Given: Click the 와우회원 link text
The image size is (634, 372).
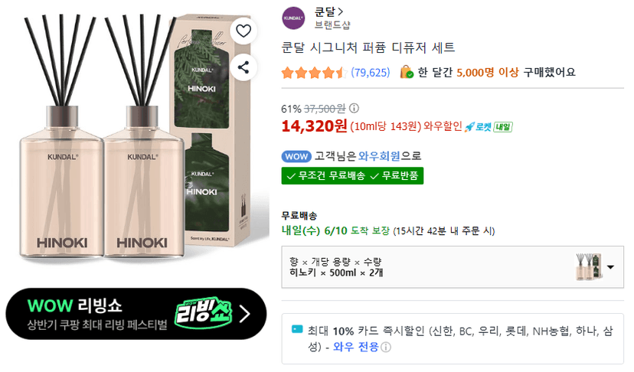Looking at the screenshot, I should click(379, 156).
